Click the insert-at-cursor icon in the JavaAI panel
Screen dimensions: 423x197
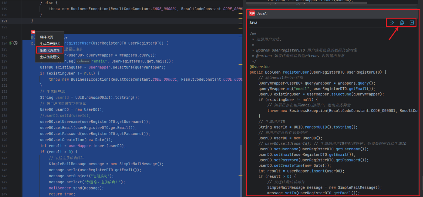point(392,22)
